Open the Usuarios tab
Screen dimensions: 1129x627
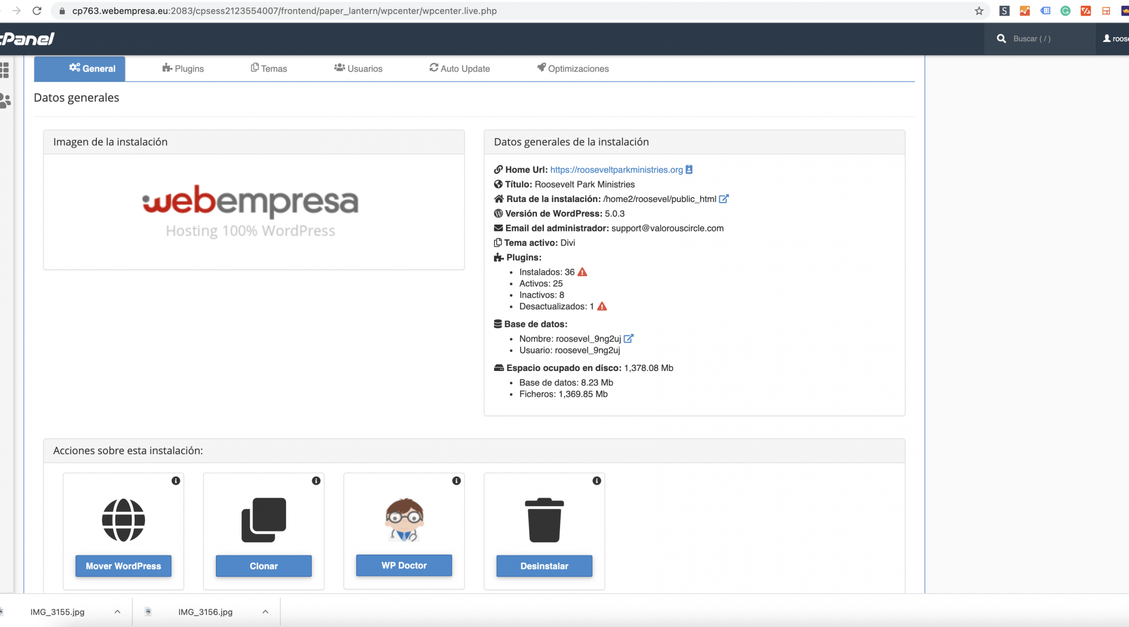coord(358,69)
